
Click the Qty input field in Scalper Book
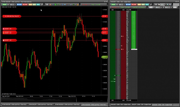(x=121, y=5)
